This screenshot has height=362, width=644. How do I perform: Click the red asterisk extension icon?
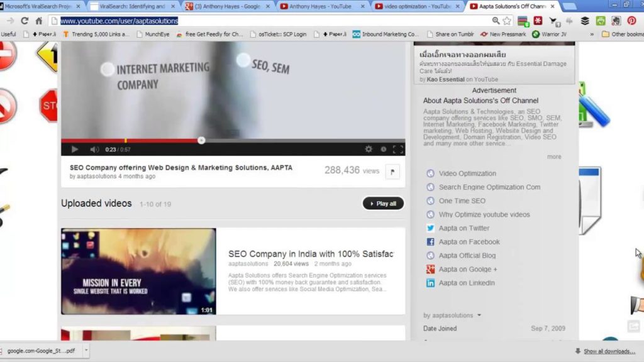(x=538, y=21)
